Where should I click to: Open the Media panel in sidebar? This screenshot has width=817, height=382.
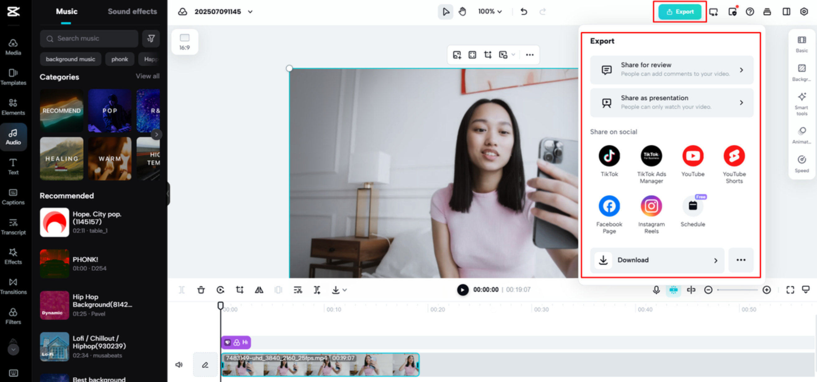(x=13, y=47)
